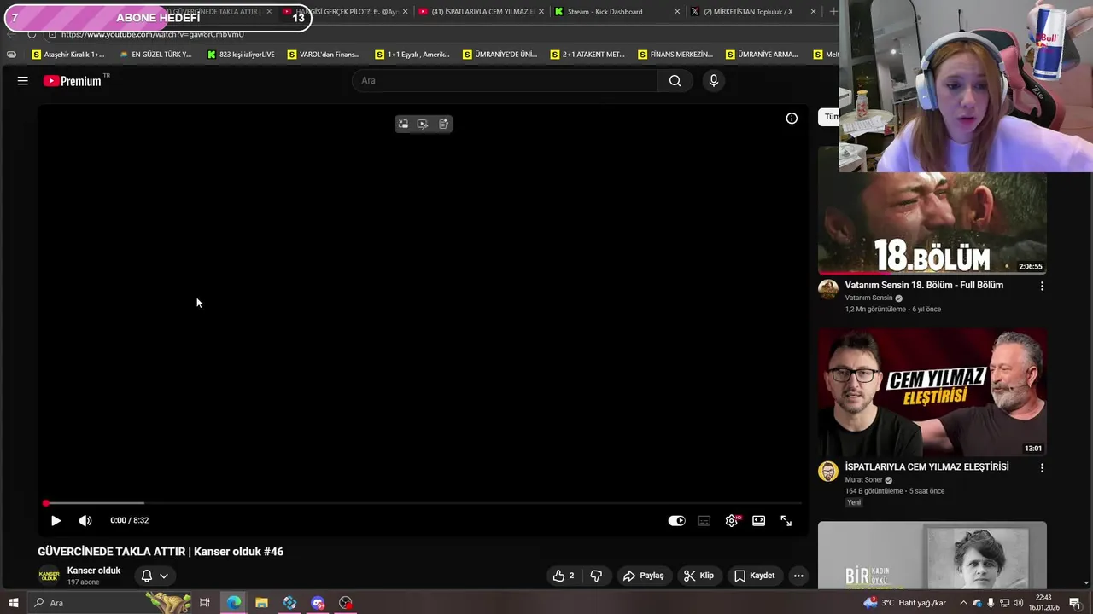1093x614 pixels.
Task: Open the OBS icon on taskbar
Action: (x=346, y=603)
